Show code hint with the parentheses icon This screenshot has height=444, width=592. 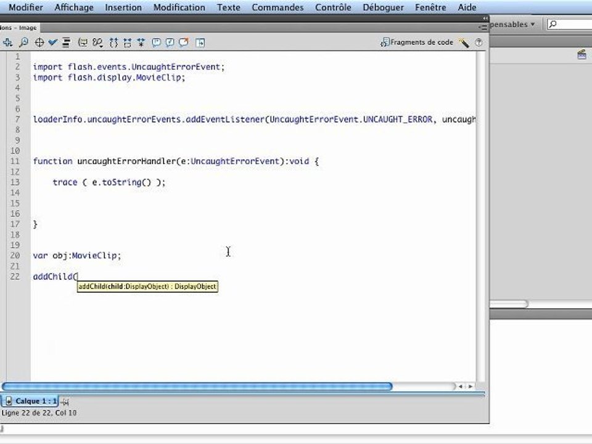pos(83,43)
